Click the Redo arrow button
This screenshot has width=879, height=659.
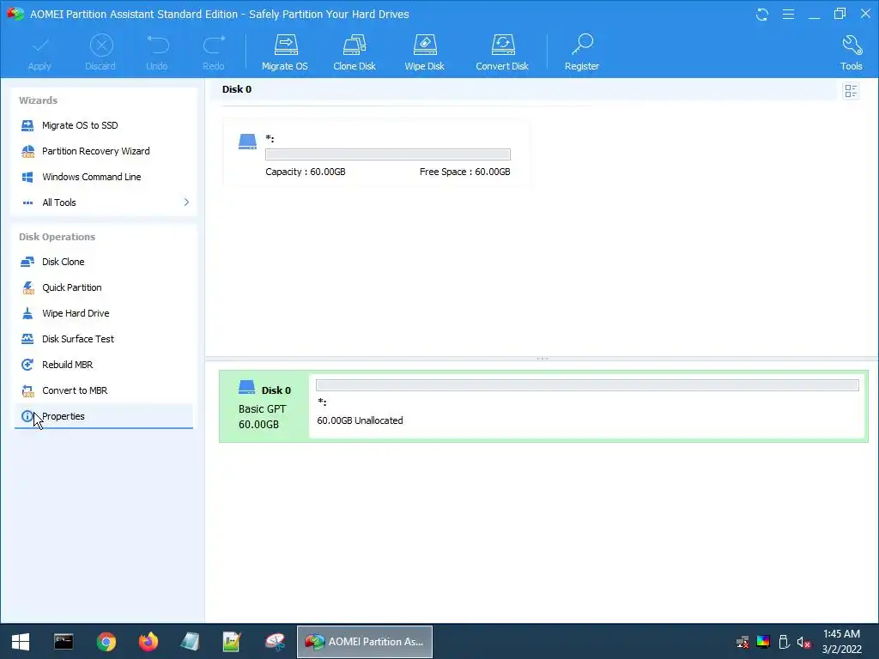pyautogui.click(x=214, y=52)
